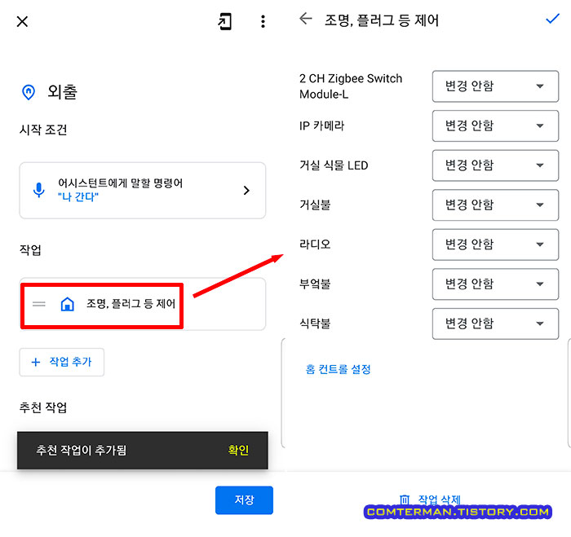The height and width of the screenshot is (537, 571).
Task: Go back with the left arrow icon
Action: [306, 18]
